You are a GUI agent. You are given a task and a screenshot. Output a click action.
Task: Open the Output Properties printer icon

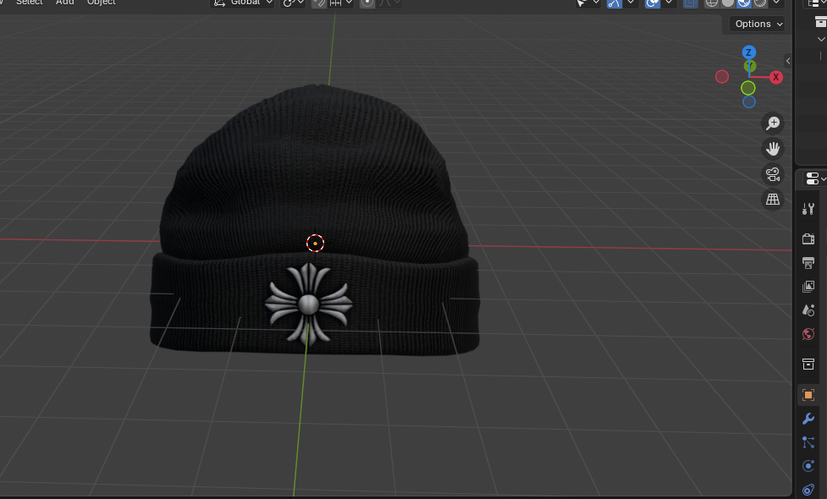[808, 262]
